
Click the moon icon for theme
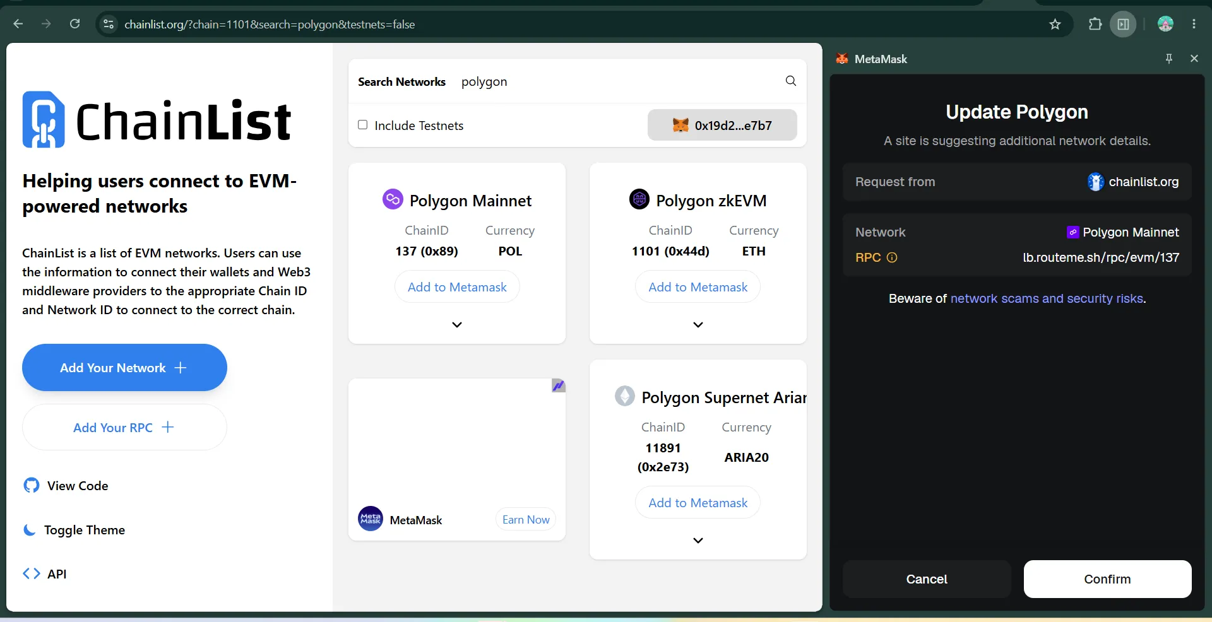click(30, 529)
